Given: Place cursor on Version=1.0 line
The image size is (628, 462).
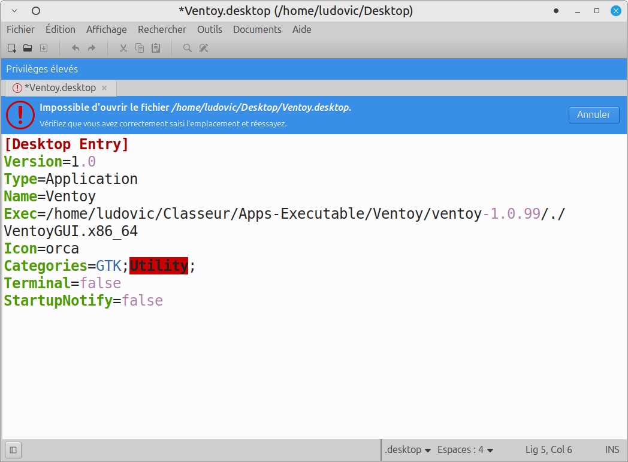Looking at the screenshot, I should 50,162.
